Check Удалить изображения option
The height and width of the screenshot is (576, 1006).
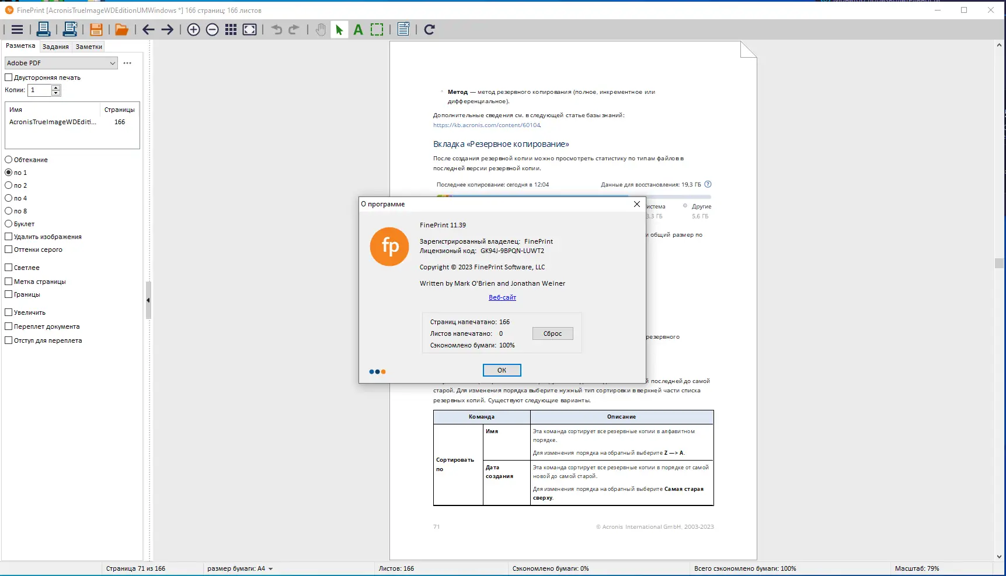pos(9,237)
